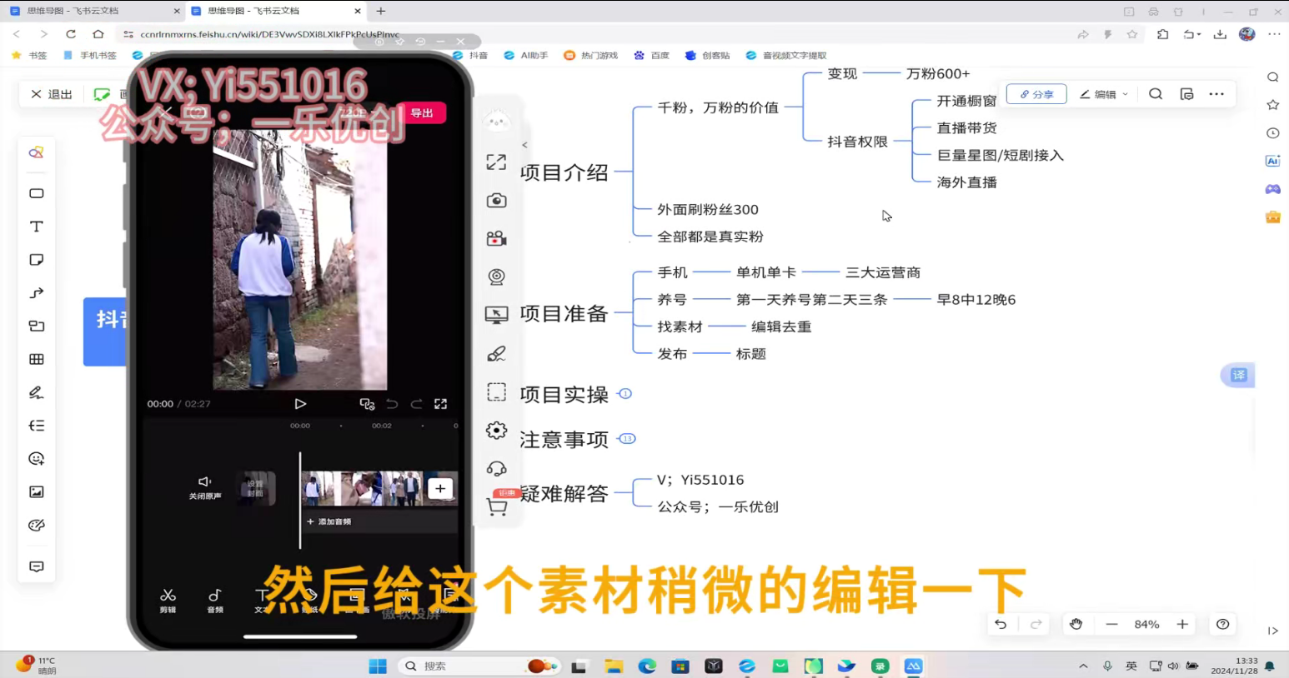Open search magnifier in document toolbar

pos(1156,94)
